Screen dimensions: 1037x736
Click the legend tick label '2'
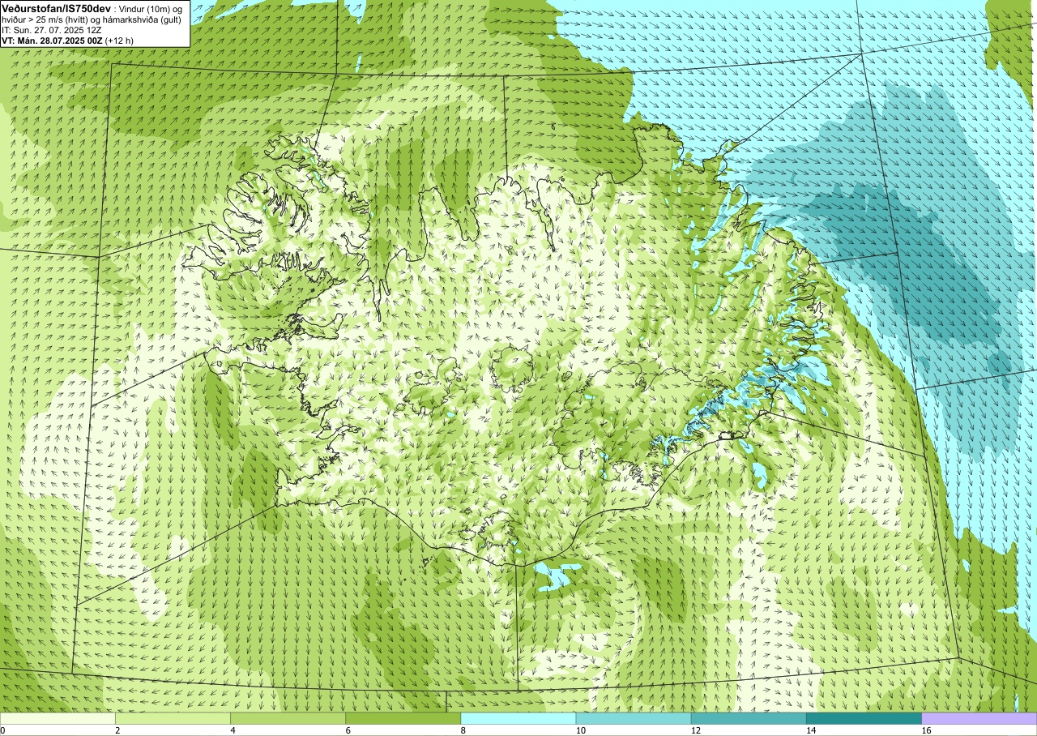point(117,730)
